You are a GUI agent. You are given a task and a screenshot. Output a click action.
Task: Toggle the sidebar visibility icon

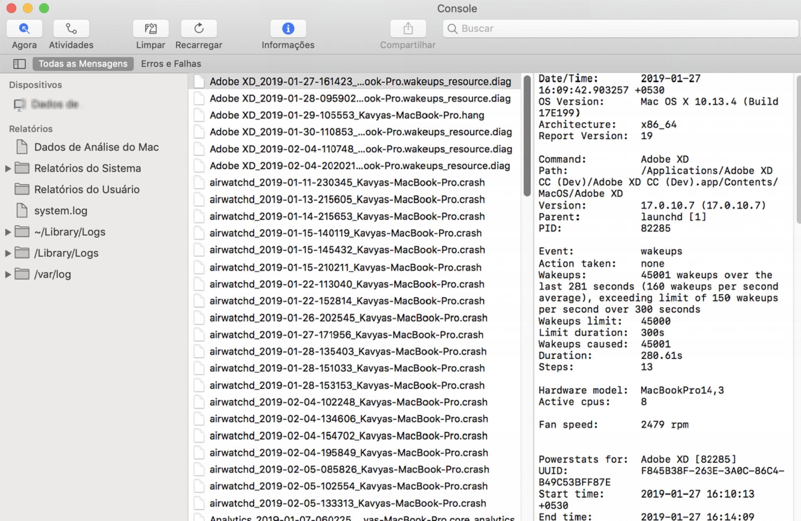[x=19, y=64]
